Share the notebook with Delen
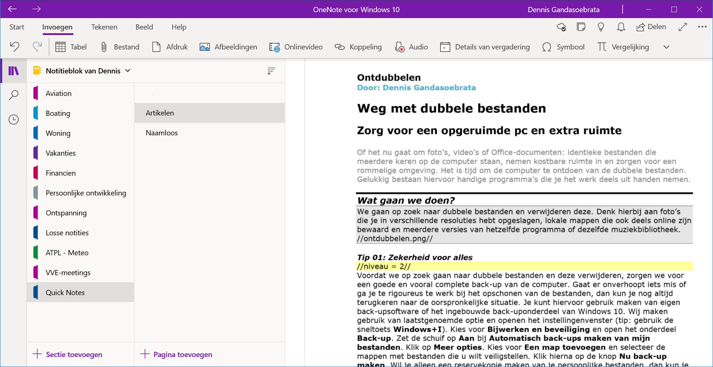713x367 pixels. pos(651,27)
